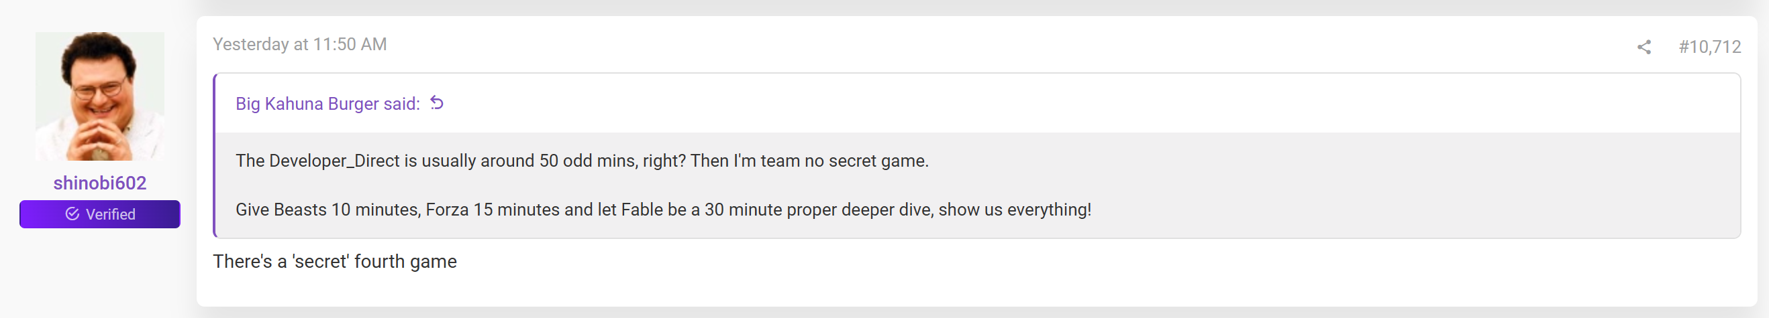1769x318 pixels.
Task: Click post number #10,712
Action: coord(1709,47)
